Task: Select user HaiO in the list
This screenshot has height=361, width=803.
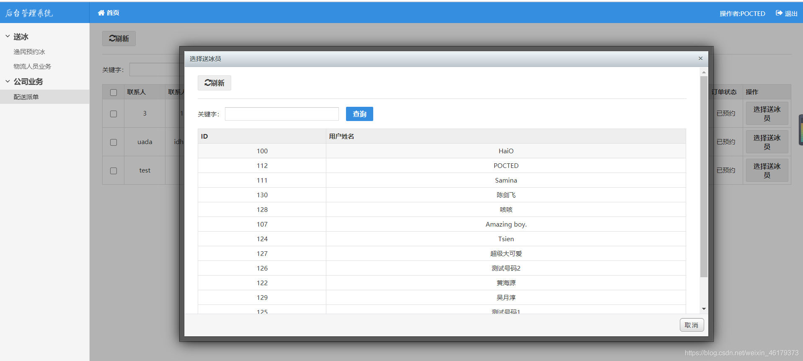Action: click(506, 151)
